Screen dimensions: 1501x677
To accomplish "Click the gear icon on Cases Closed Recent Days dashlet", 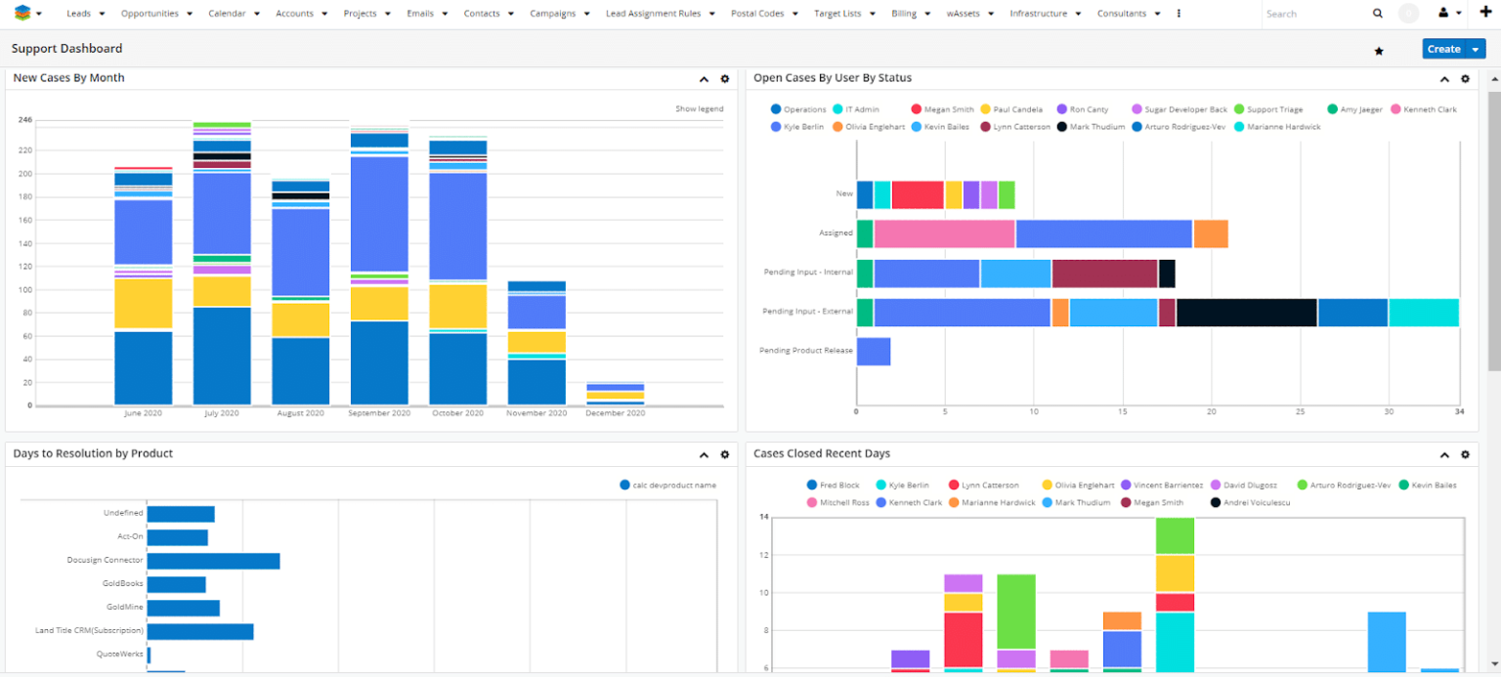I will [1465, 454].
